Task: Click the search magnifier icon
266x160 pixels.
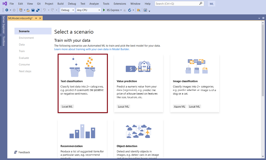Action: [x=201, y=3]
